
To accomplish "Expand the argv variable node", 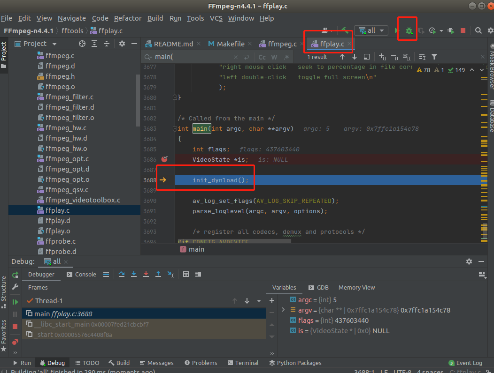I will [x=283, y=310].
